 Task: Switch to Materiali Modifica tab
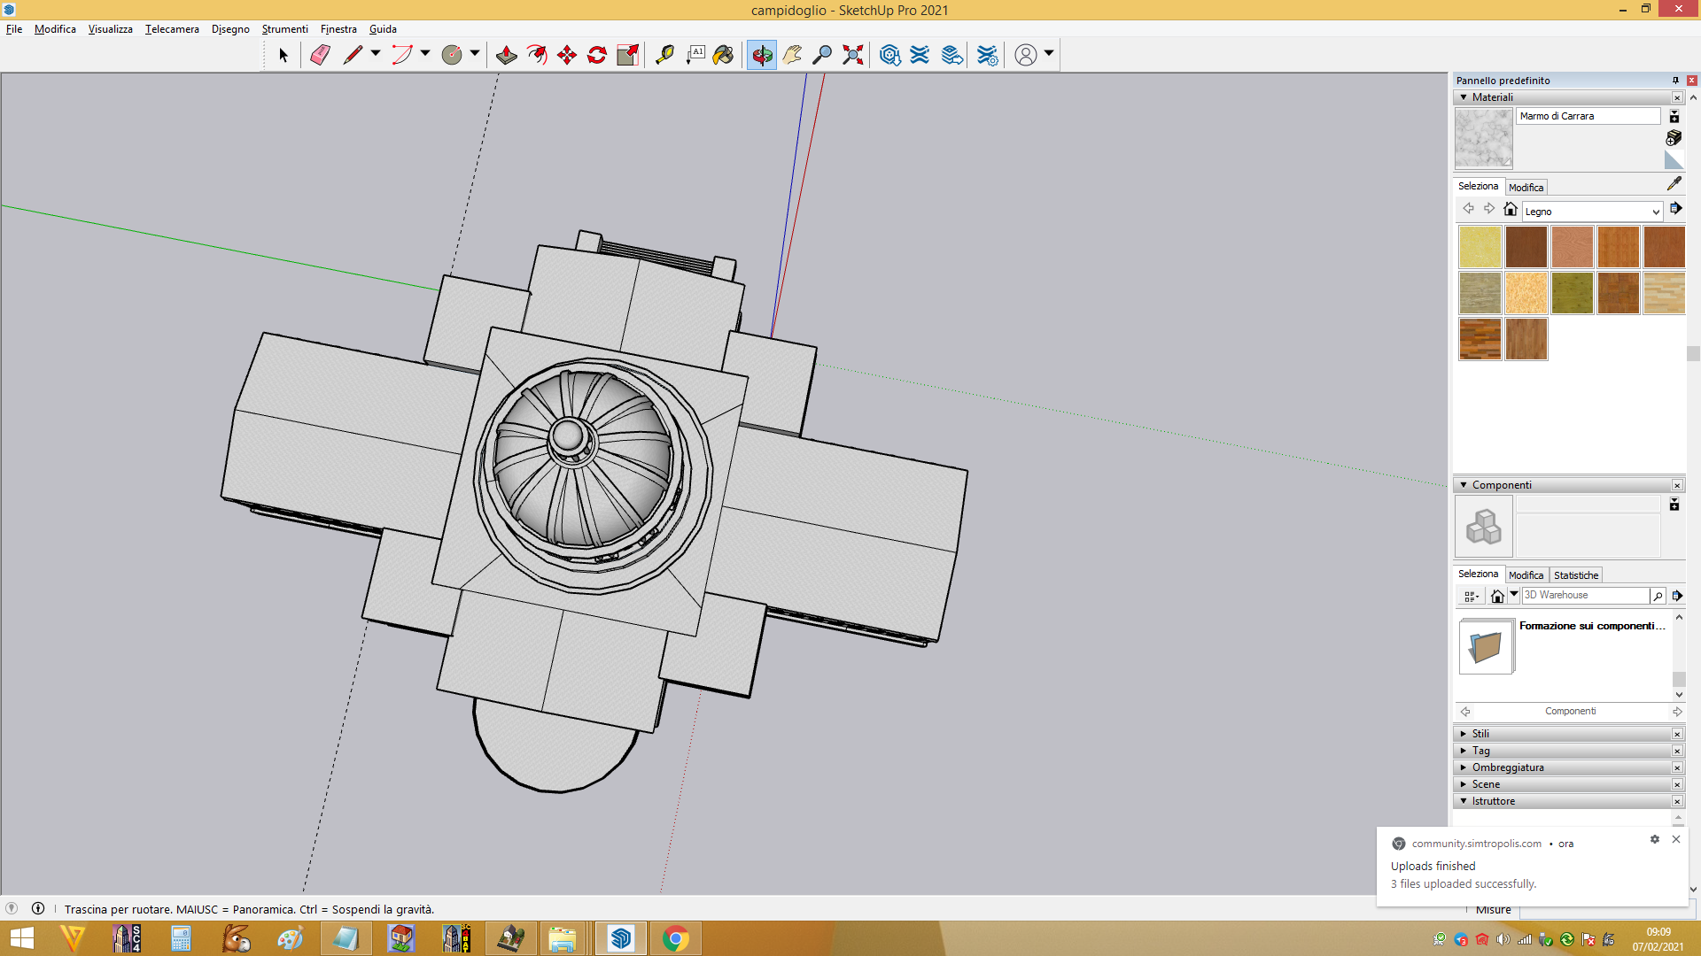pos(1526,188)
